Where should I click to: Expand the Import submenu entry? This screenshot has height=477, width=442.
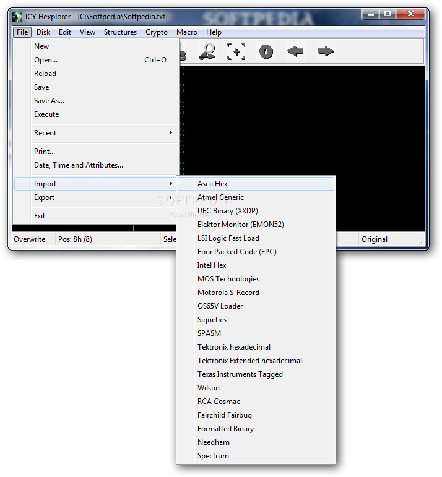[x=96, y=184]
